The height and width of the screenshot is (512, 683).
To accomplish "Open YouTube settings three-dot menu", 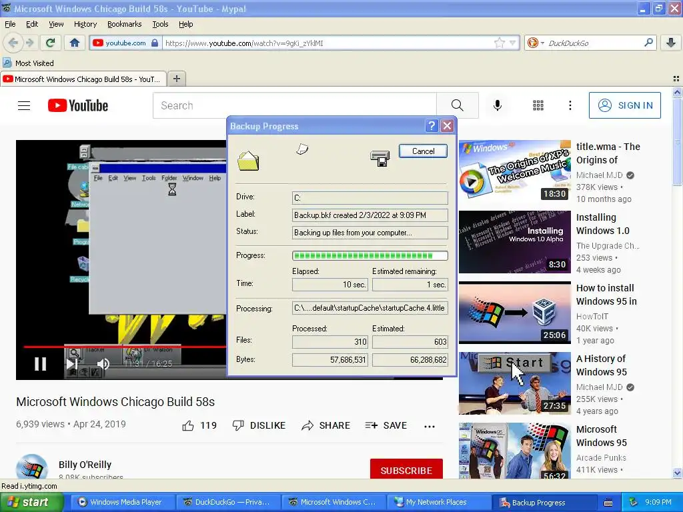I will 570,105.
